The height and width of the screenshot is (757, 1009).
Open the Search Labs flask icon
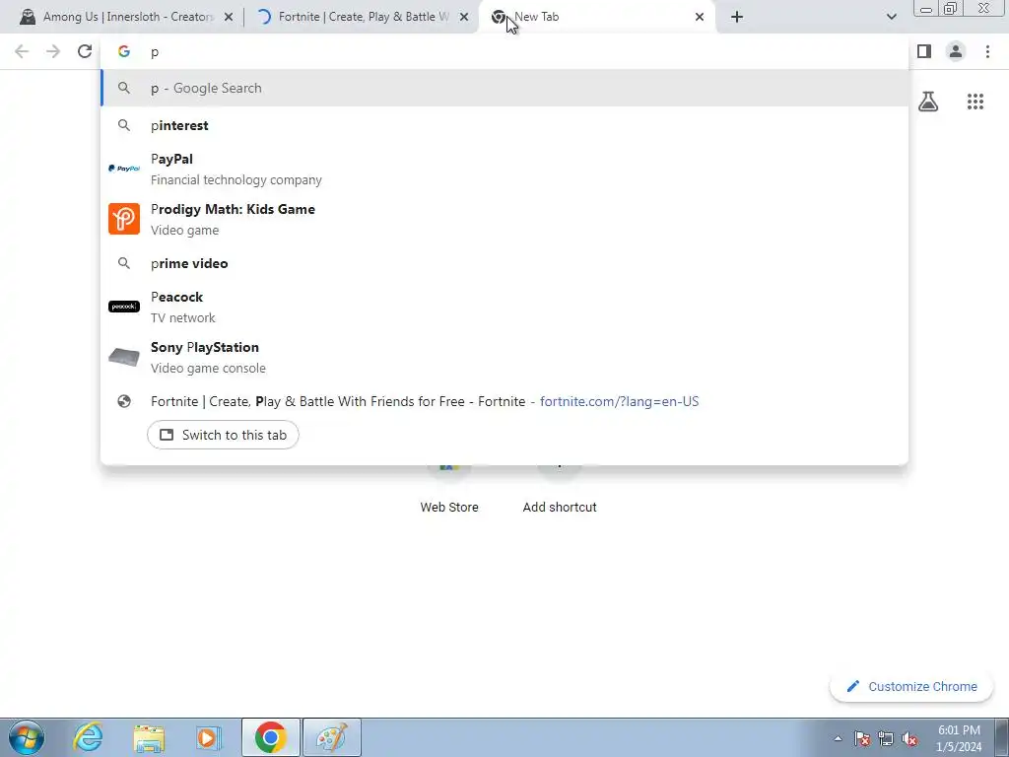click(x=928, y=102)
